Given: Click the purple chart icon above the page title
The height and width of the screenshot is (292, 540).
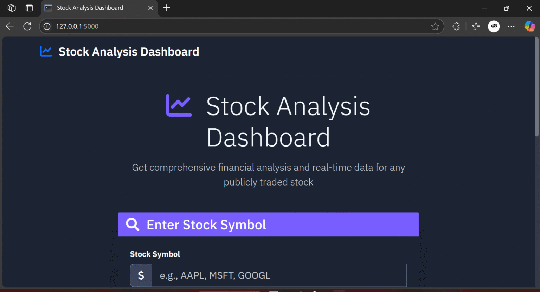Looking at the screenshot, I should point(179,105).
